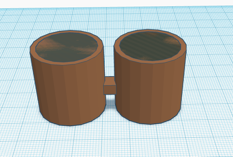The image size is (233, 157).
Task: Select the dark disc atop right cylinder
Action: [150, 46]
